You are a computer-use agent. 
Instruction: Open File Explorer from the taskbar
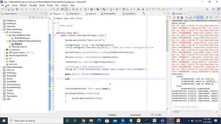(91, 121)
